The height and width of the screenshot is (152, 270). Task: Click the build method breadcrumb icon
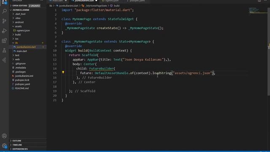click(111, 5)
